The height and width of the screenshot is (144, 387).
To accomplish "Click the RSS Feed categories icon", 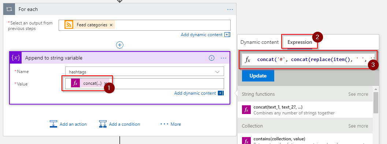I will 69,25.
